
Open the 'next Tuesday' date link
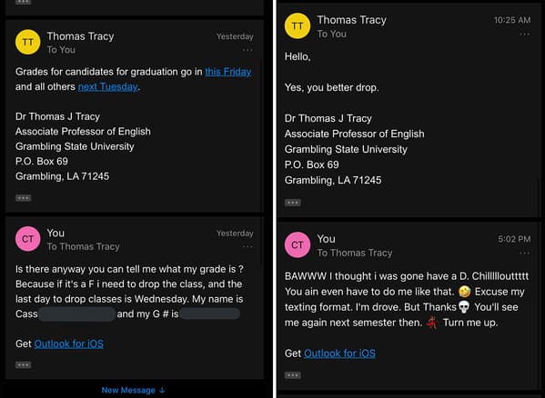(108, 86)
